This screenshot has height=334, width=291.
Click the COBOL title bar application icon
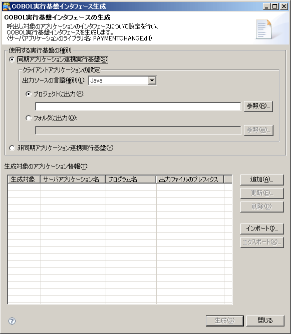(7, 6)
